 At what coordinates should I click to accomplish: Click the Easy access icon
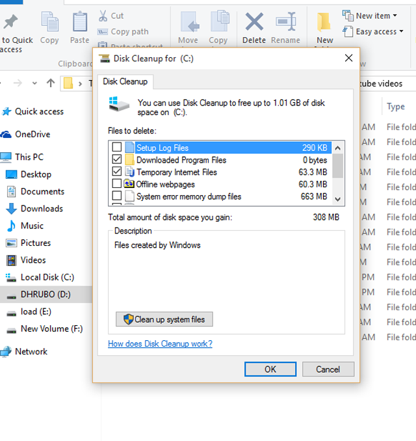348,31
